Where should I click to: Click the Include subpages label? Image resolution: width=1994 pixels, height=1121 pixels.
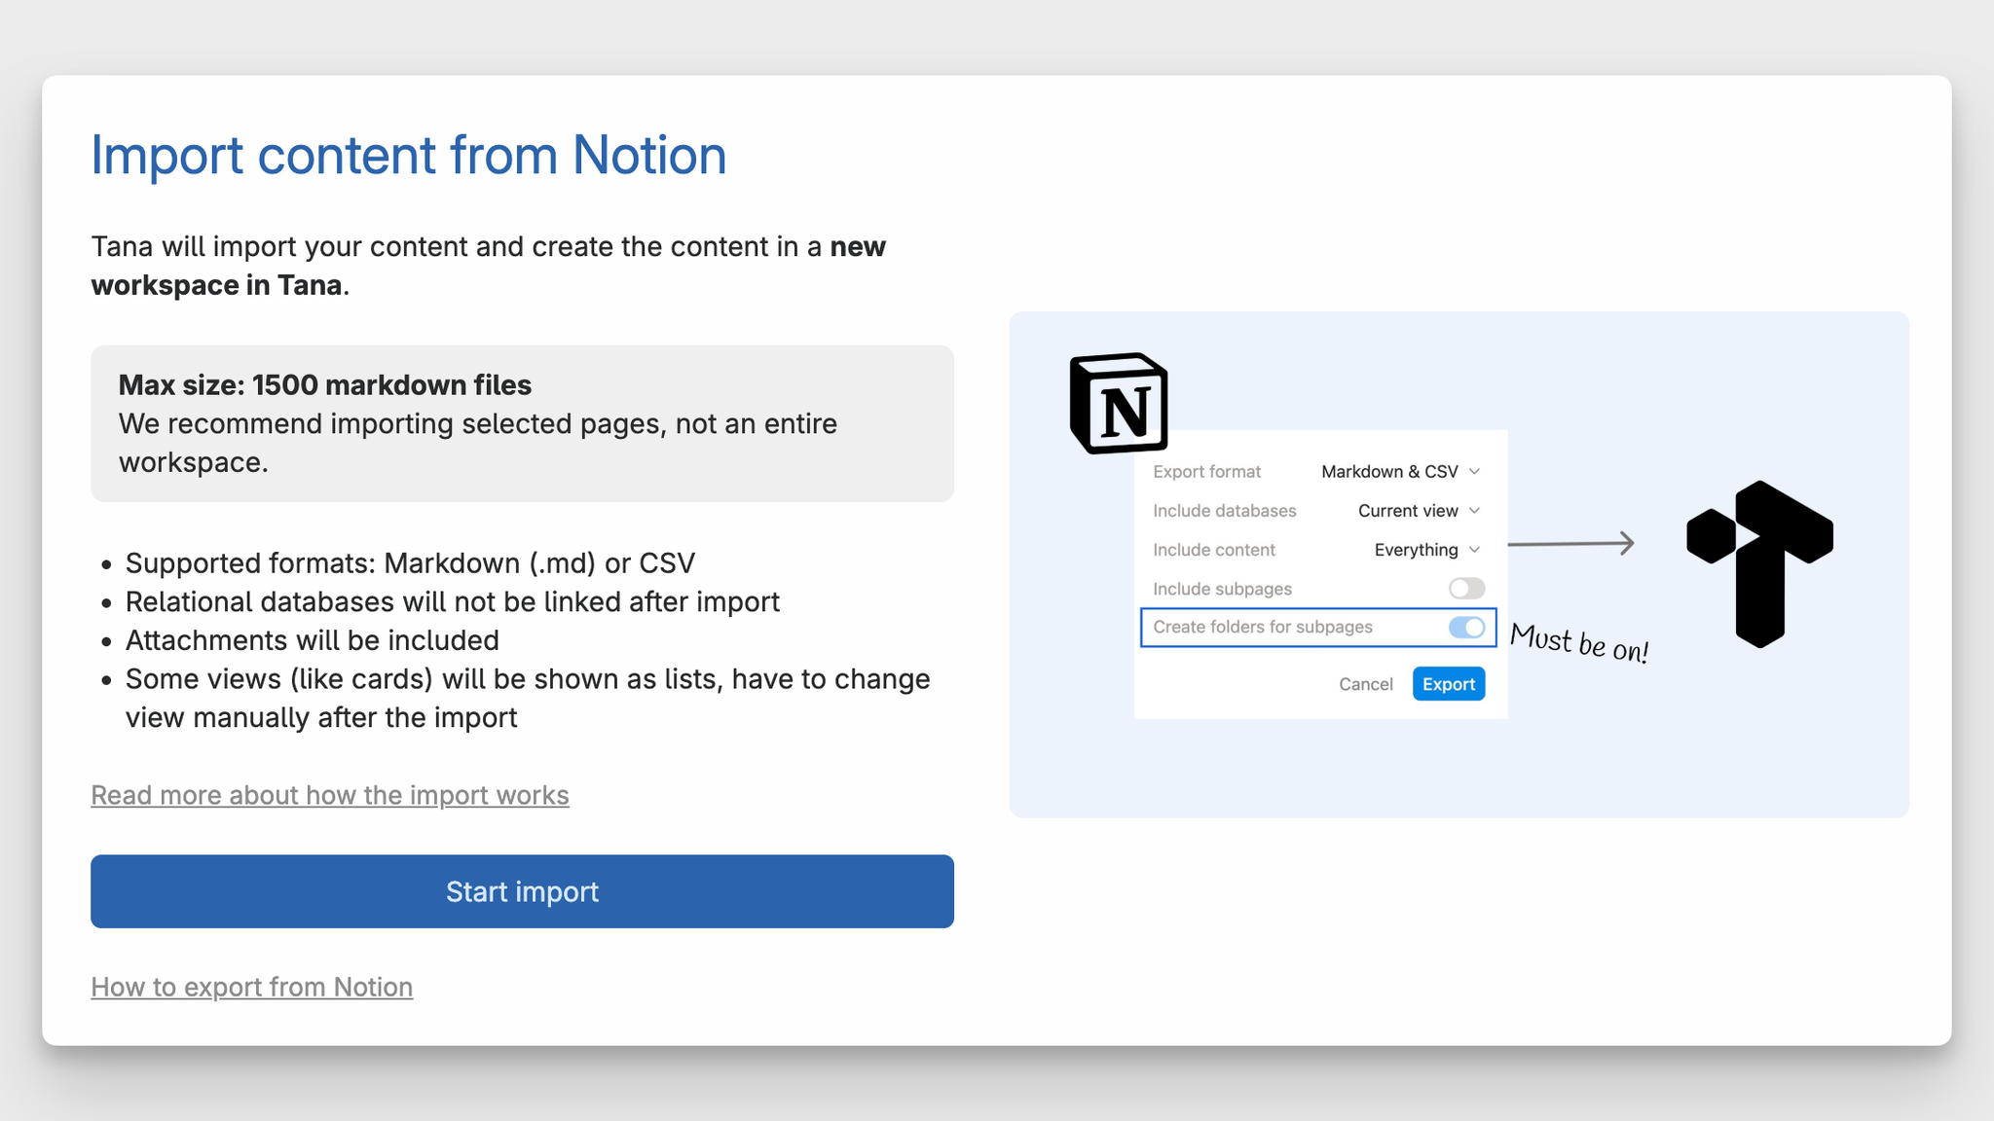click(1222, 589)
